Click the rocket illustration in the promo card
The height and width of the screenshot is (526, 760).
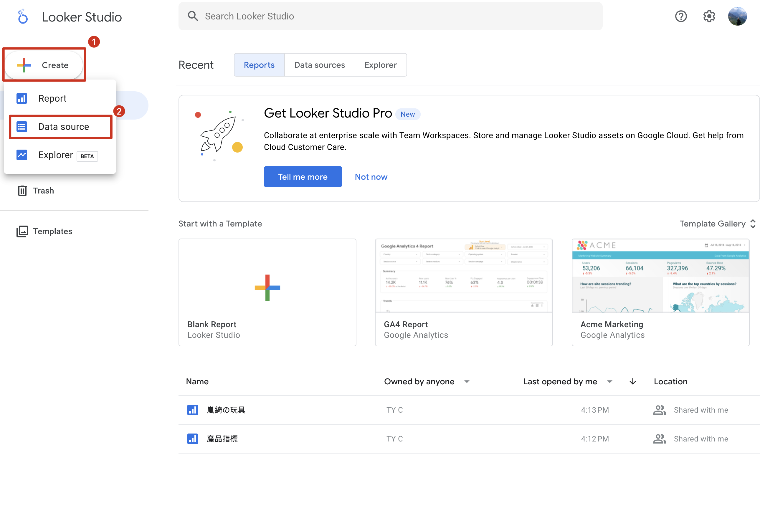[x=219, y=136]
